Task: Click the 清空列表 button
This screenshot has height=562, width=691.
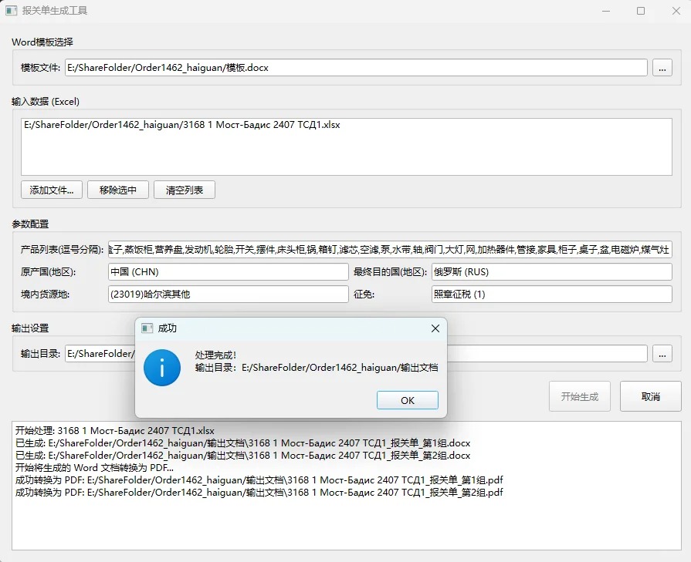Action: pyautogui.click(x=184, y=189)
